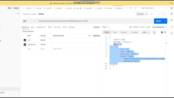
Task: Click the empty Description placeholder field
Action: click(76, 49)
